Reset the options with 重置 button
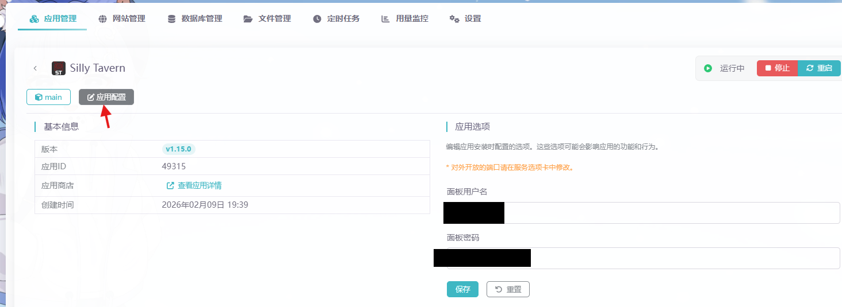 [x=508, y=289]
